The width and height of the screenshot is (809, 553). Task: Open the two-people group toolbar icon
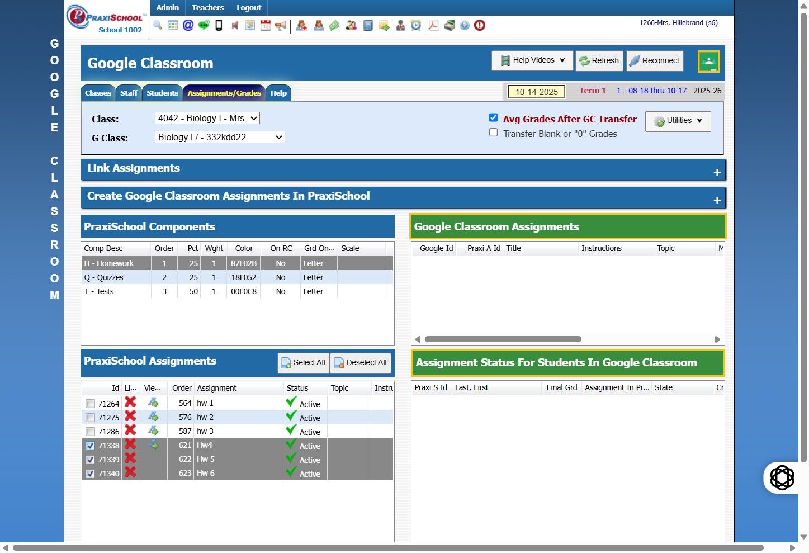pyautogui.click(x=351, y=25)
